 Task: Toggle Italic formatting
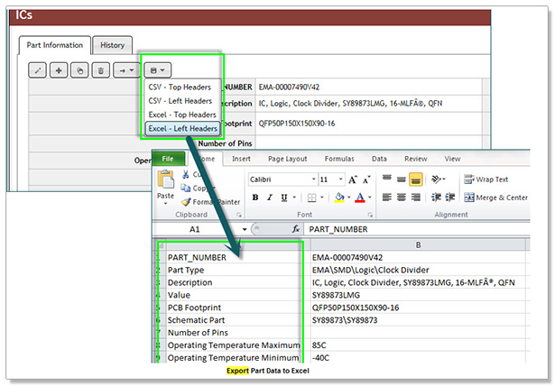[x=270, y=198]
